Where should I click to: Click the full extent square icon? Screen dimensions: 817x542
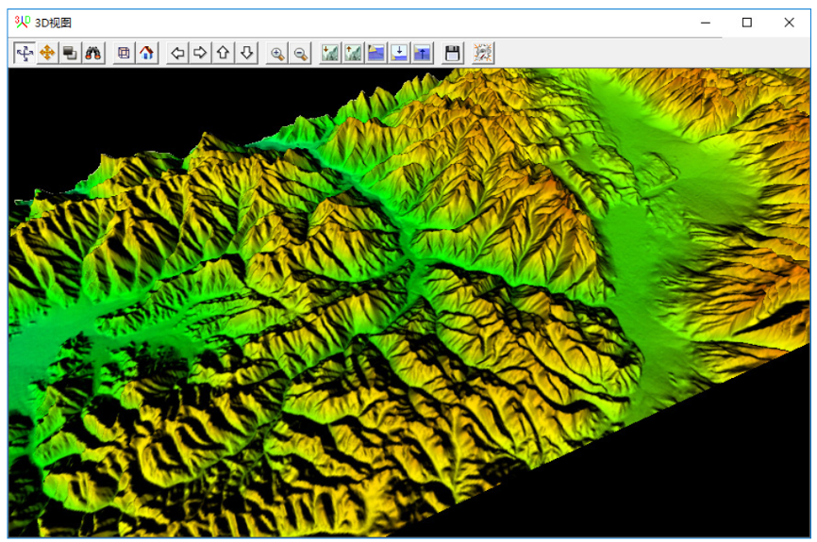(x=124, y=54)
